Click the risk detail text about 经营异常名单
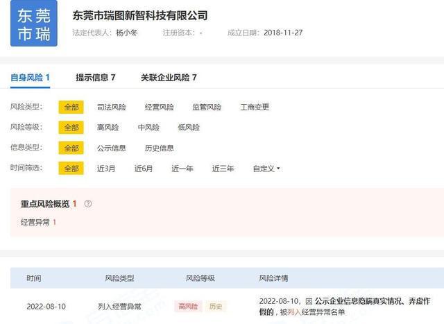Viewport: 444px width, 324px height. pos(345,307)
